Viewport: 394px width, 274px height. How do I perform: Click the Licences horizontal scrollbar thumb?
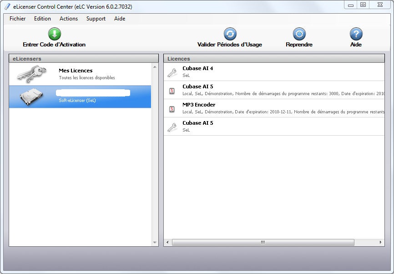click(263, 242)
